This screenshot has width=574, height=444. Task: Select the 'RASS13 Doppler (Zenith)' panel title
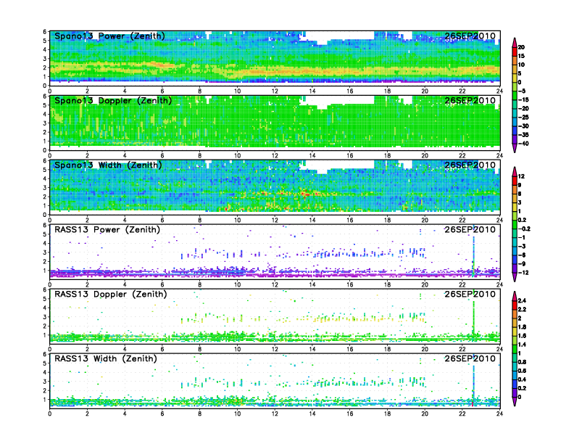[111, 294]
